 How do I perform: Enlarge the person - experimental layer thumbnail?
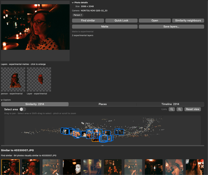tap(13, 79)
